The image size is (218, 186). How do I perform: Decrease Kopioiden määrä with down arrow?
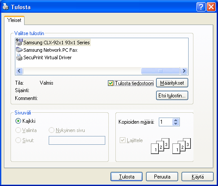pos(176,124)
